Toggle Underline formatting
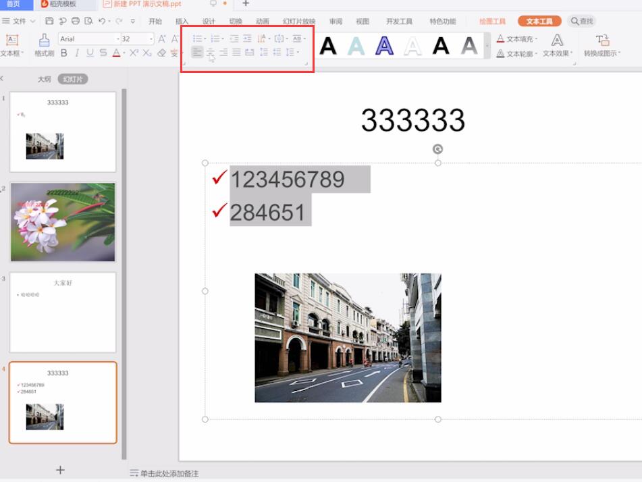 tap(90, 53)
